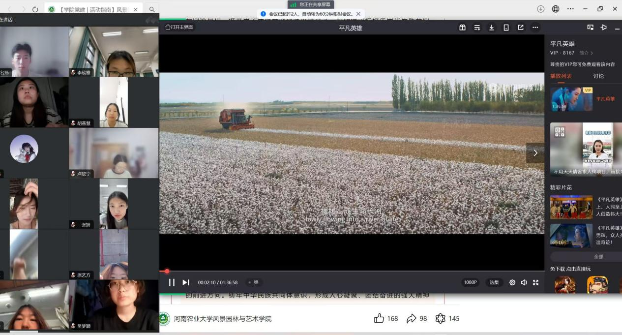Switch to the 讨论 discussion tab
Viewport: 622px width, 335px height.
click(x=598, y=76)
